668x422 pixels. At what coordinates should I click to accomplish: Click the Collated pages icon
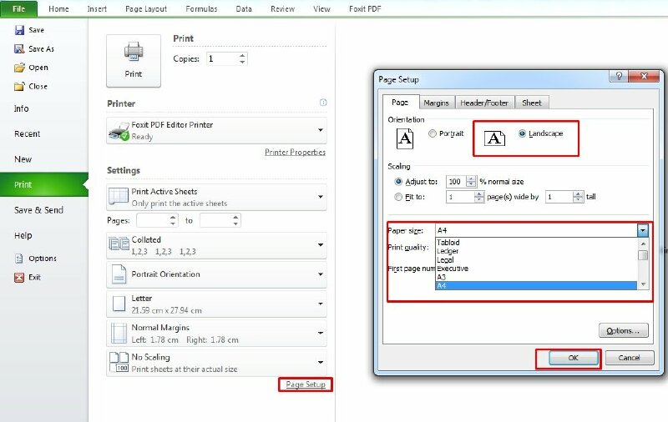point(119,244)
